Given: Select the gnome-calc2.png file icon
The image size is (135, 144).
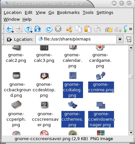Looking at the screenshot, I should coord(16,48).
